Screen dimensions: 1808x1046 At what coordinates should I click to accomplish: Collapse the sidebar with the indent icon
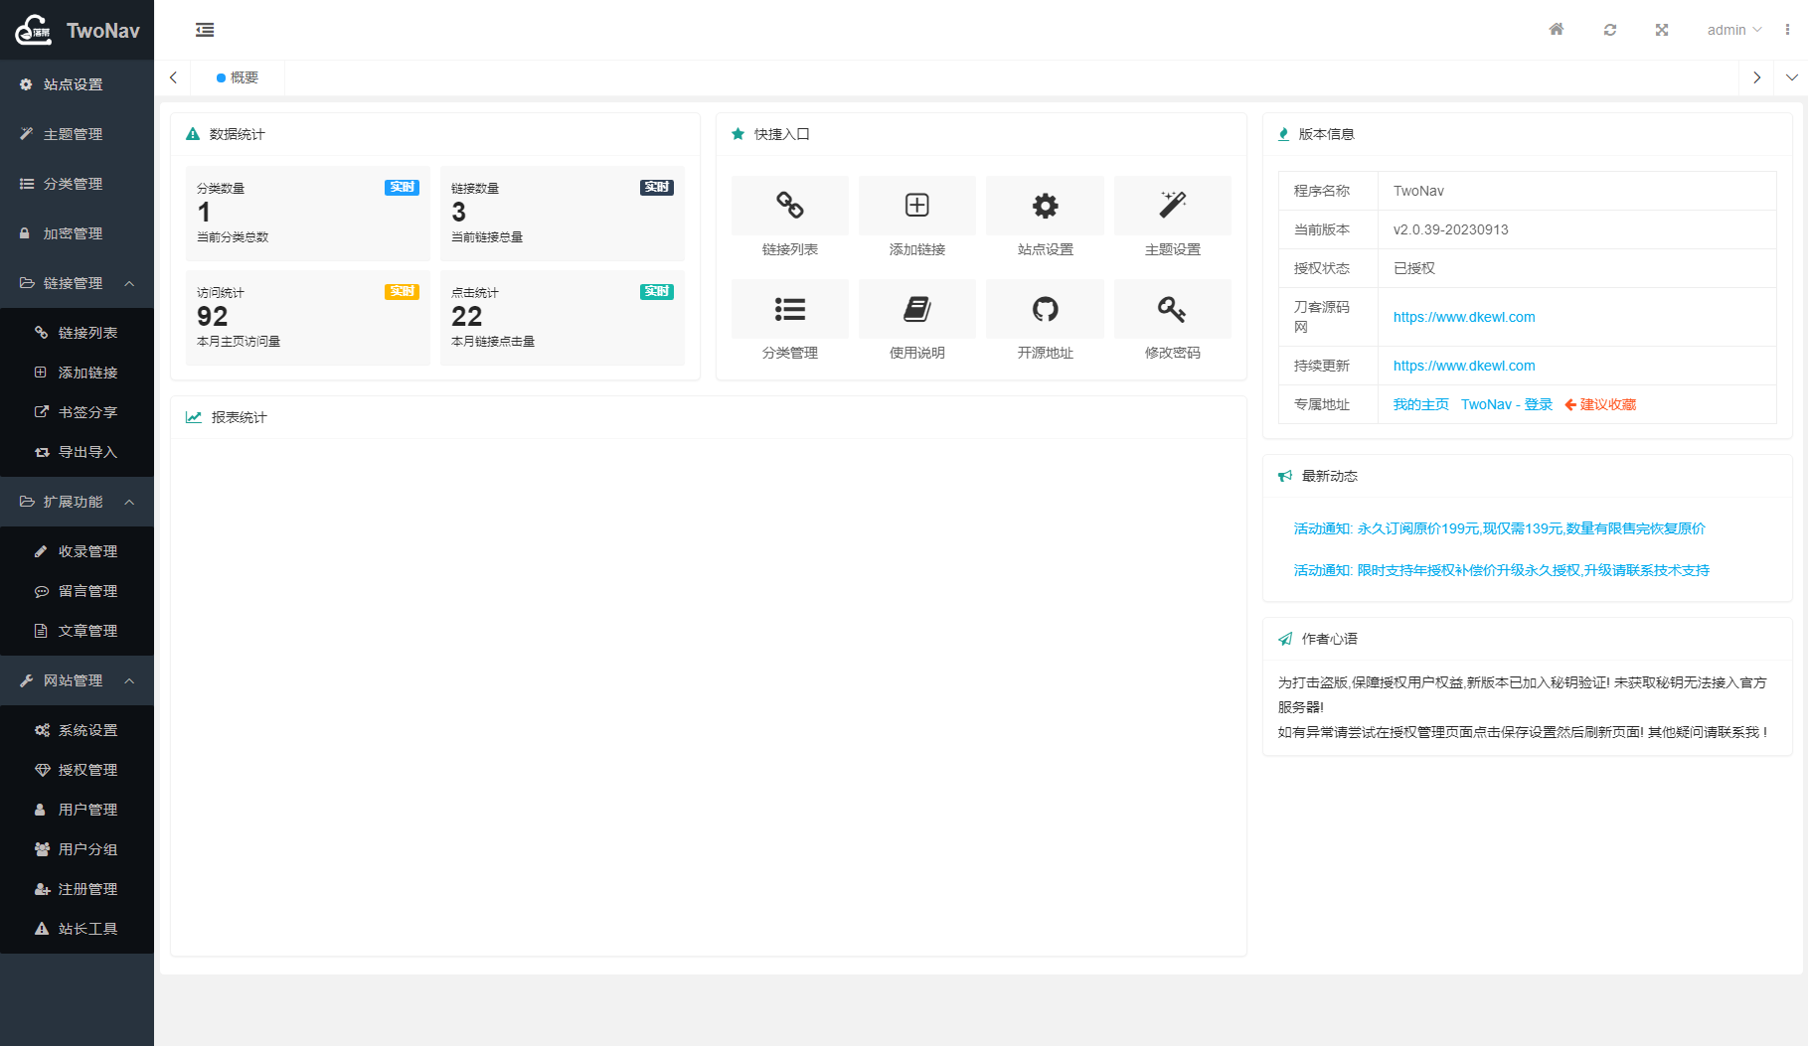[x=205, y=30]
